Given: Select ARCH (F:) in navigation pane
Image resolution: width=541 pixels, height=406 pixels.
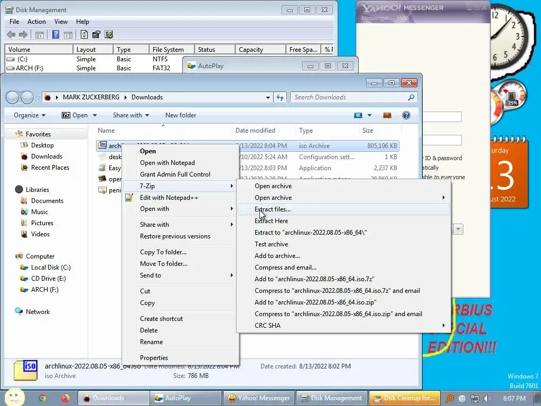Looking at the screenshot, I should pyautogui.click(x=44, y=290).
